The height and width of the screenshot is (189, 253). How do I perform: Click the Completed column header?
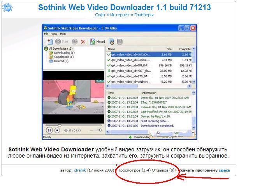click(183, 49)
